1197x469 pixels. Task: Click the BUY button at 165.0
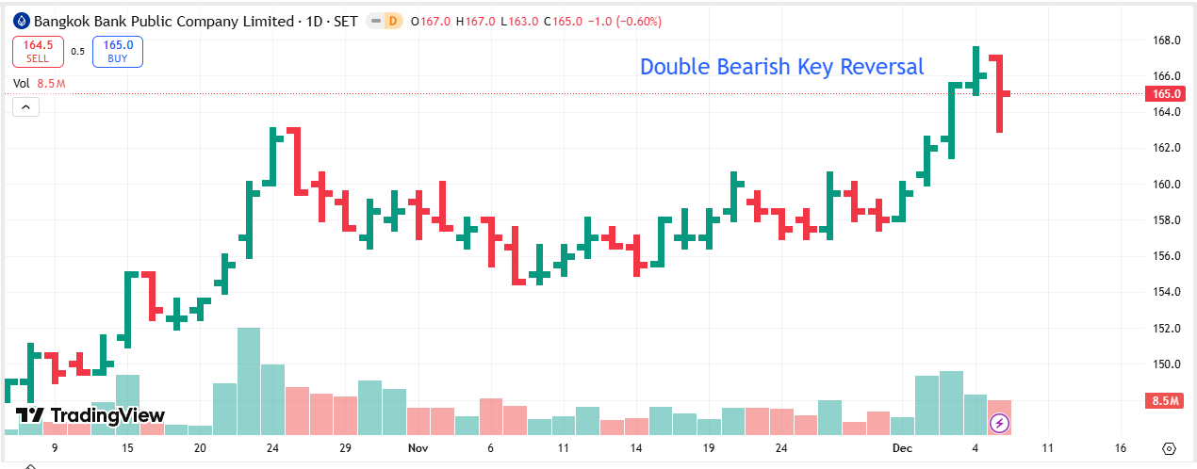(118, 52)
